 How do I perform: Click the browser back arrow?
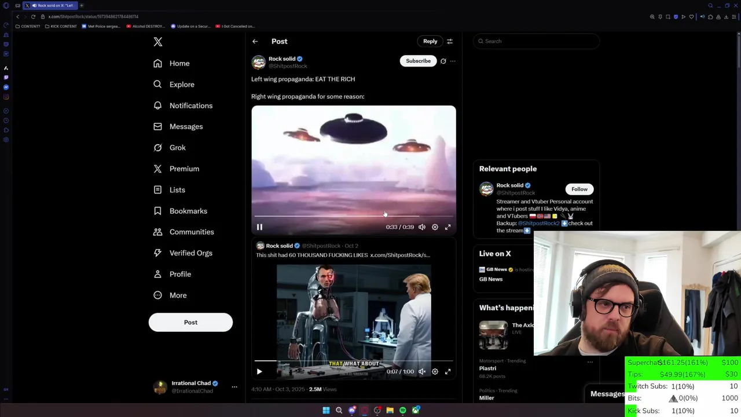point(17,17)
